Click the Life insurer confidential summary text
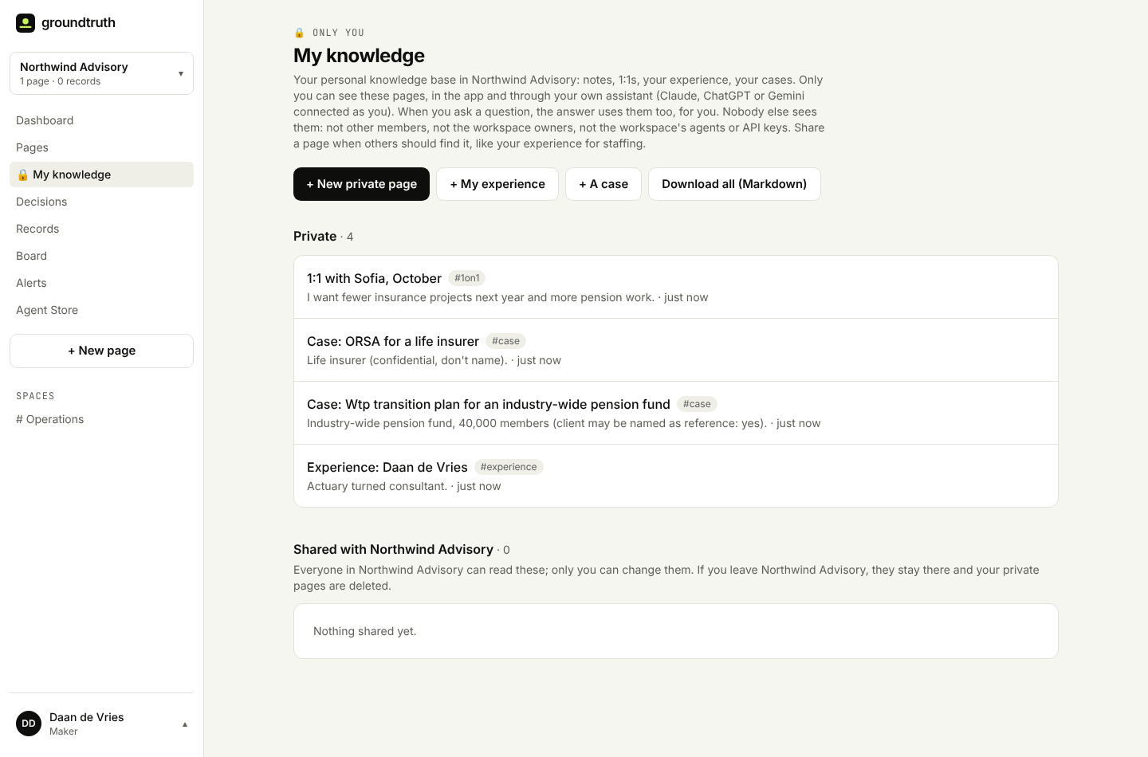1148x757 pixels. pyautogui.click(x=407, y=360)
